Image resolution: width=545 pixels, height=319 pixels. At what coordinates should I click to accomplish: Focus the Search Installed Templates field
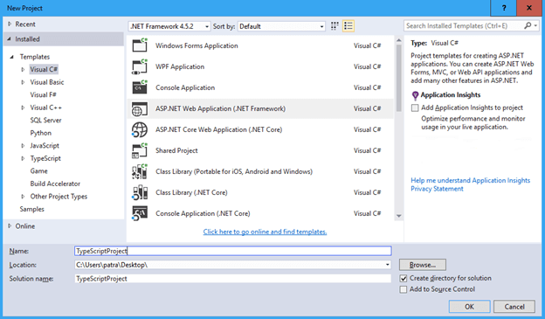[x=464, y=25]
